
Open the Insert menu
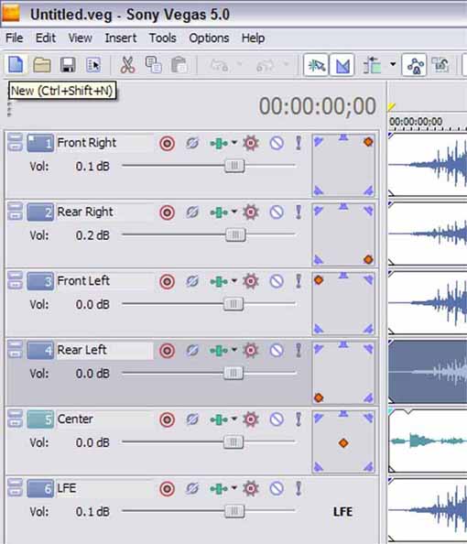pyautogui.click(x=121, y=38)
